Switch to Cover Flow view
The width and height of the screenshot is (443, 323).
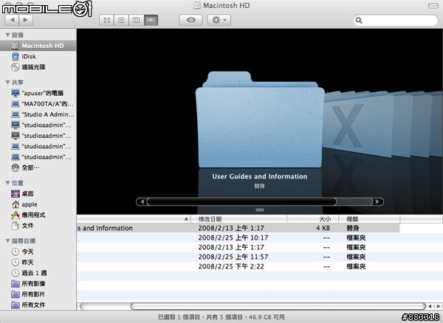coord(151,20)
